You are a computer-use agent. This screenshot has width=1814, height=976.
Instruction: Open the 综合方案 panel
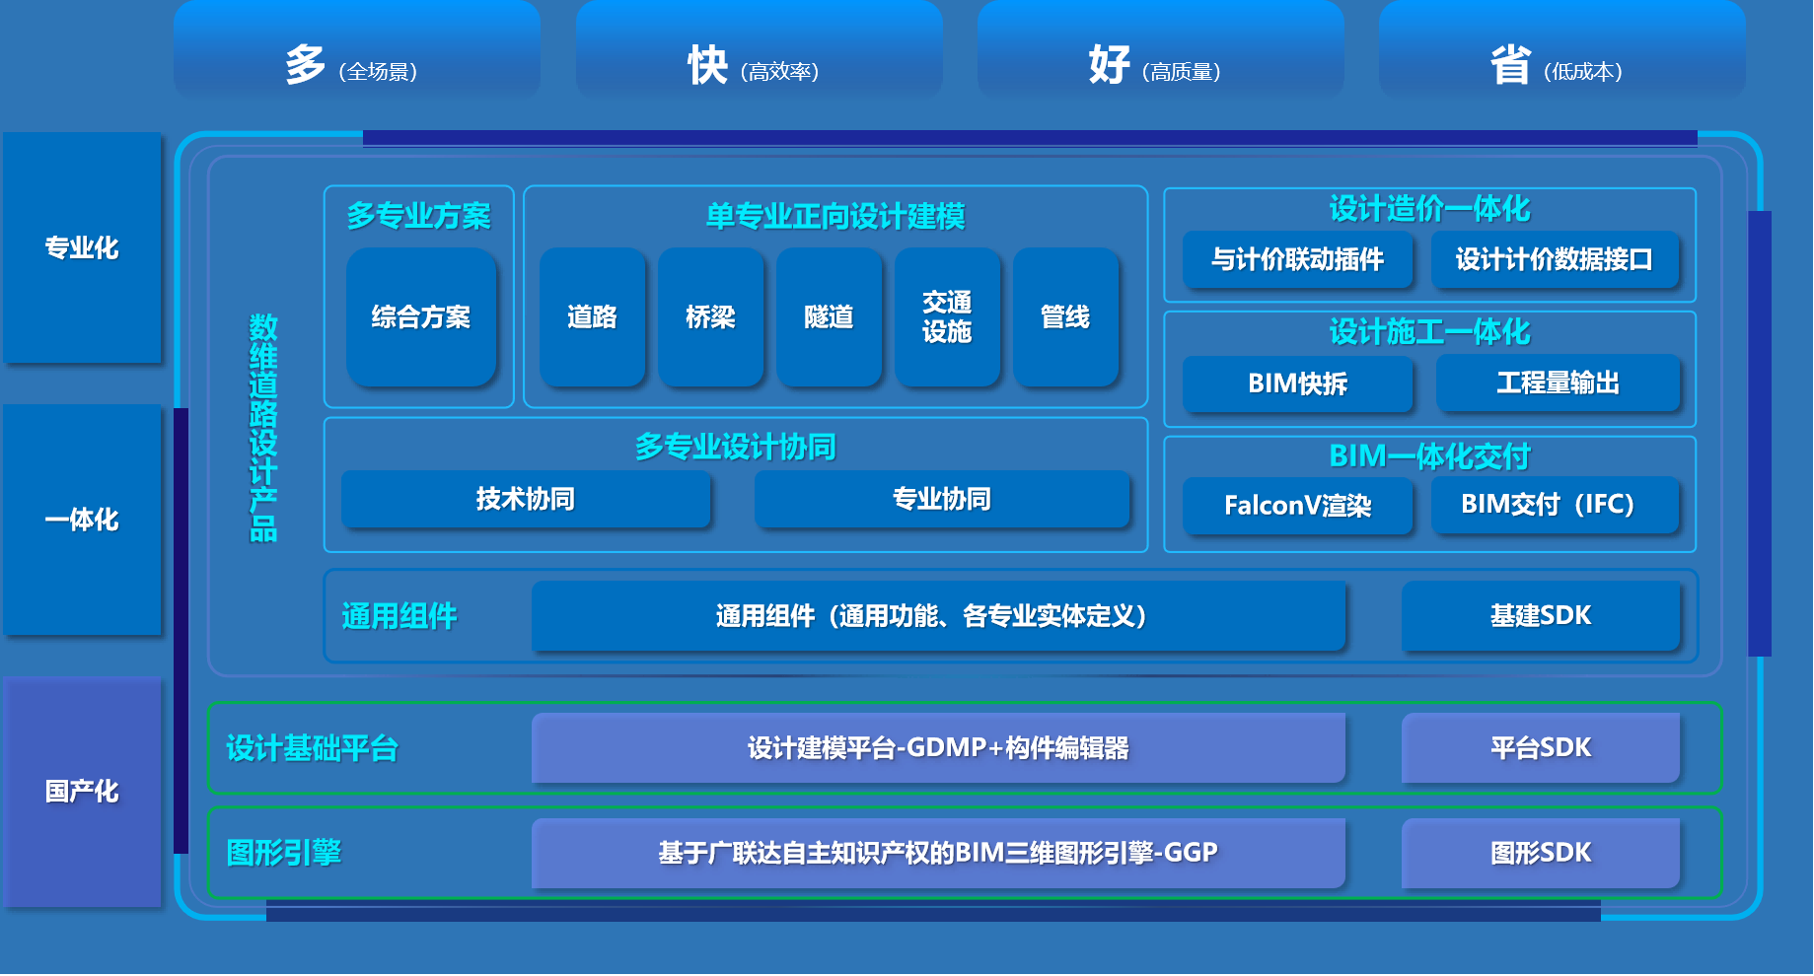pos(421,317)
